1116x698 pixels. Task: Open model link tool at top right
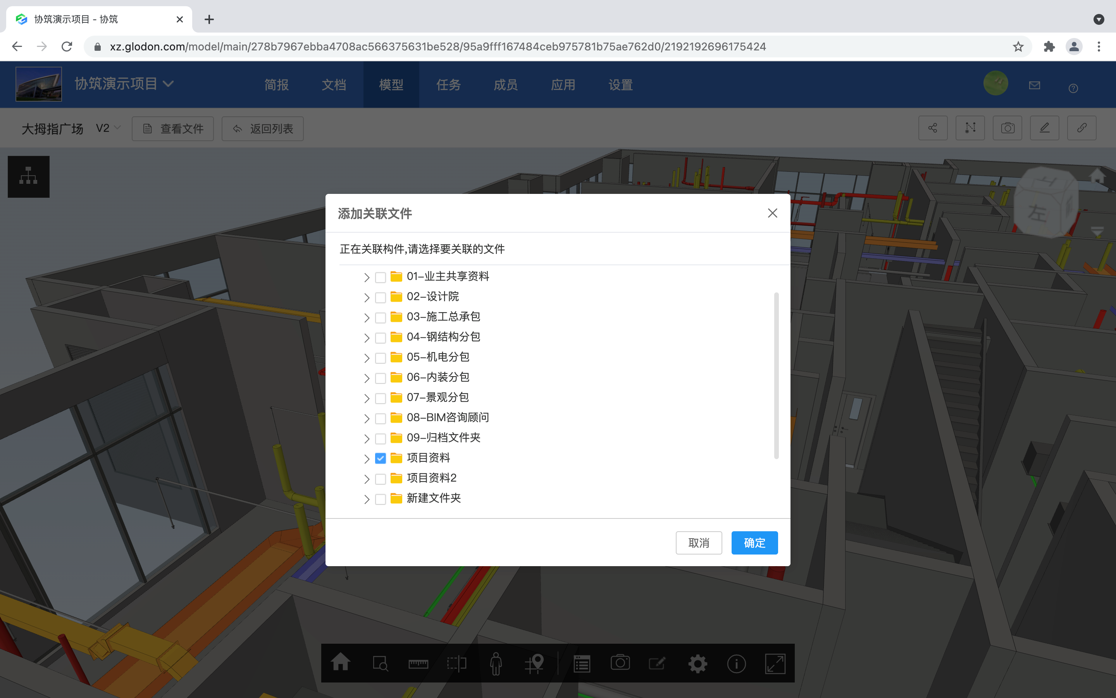[1082, 128]
